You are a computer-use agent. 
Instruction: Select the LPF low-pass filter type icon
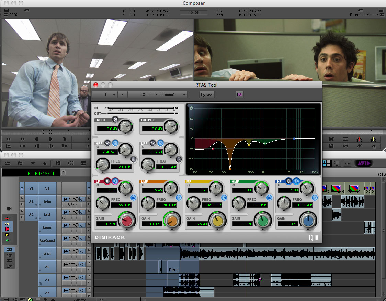[x=160, y=143]
